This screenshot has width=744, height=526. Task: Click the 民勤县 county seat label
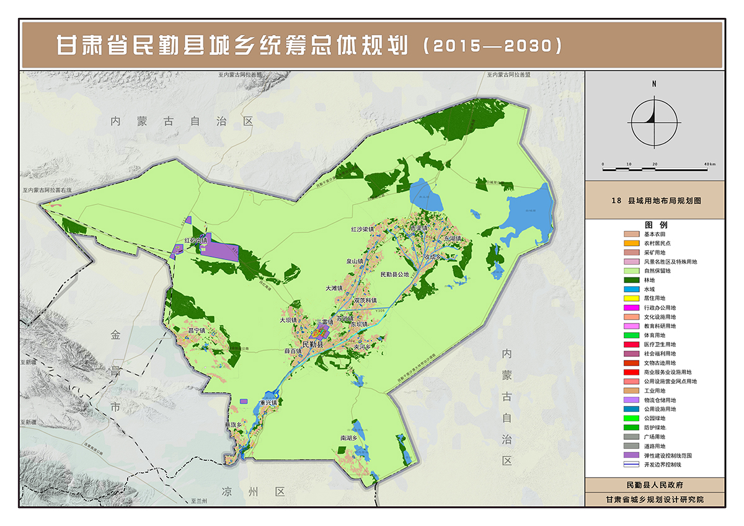point(312,344)
